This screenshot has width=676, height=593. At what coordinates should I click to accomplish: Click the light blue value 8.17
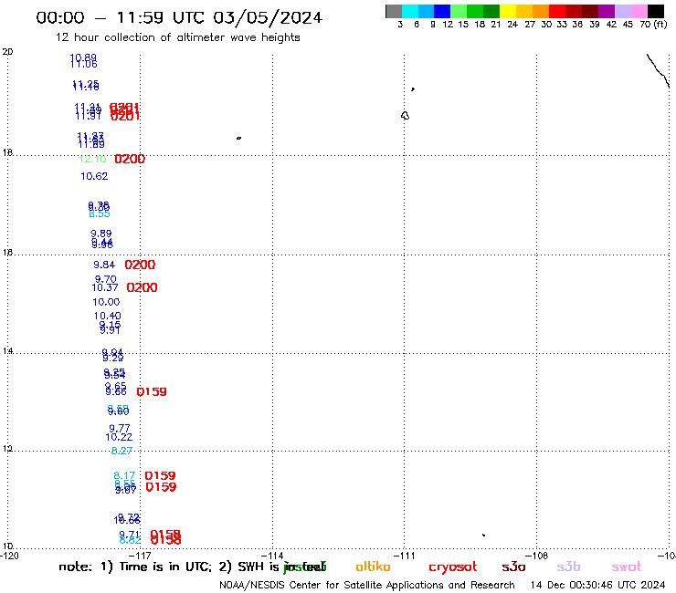click(124, 476)
